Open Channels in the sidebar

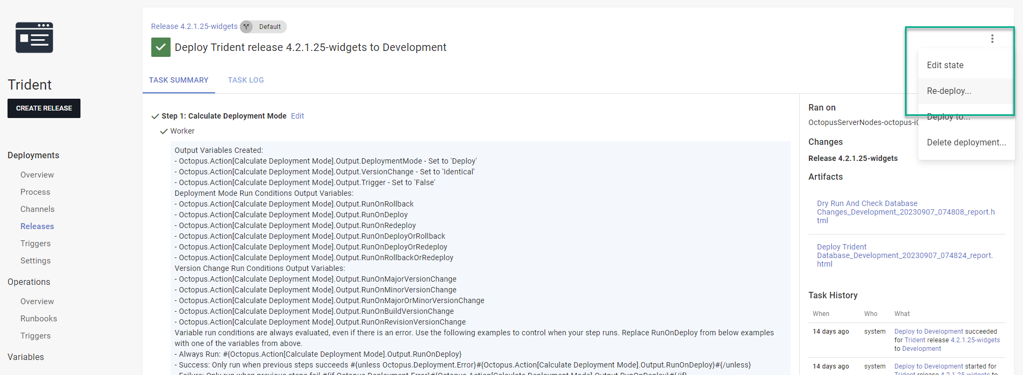pos(38,209)
